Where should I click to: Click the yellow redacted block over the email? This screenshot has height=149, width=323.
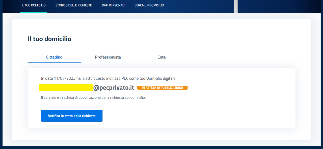(66, 87)
